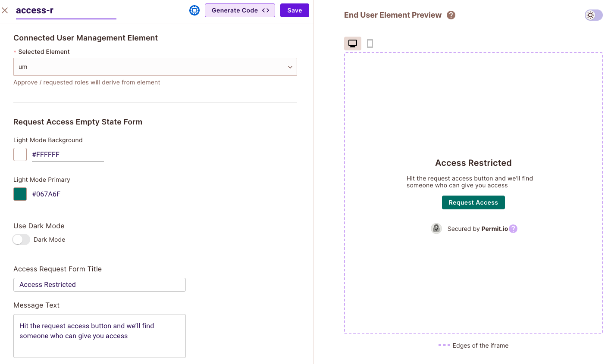The image size is (608, 364).
Task: Click the #FFFFFF background hex field
Action: [x=68, y=154]
